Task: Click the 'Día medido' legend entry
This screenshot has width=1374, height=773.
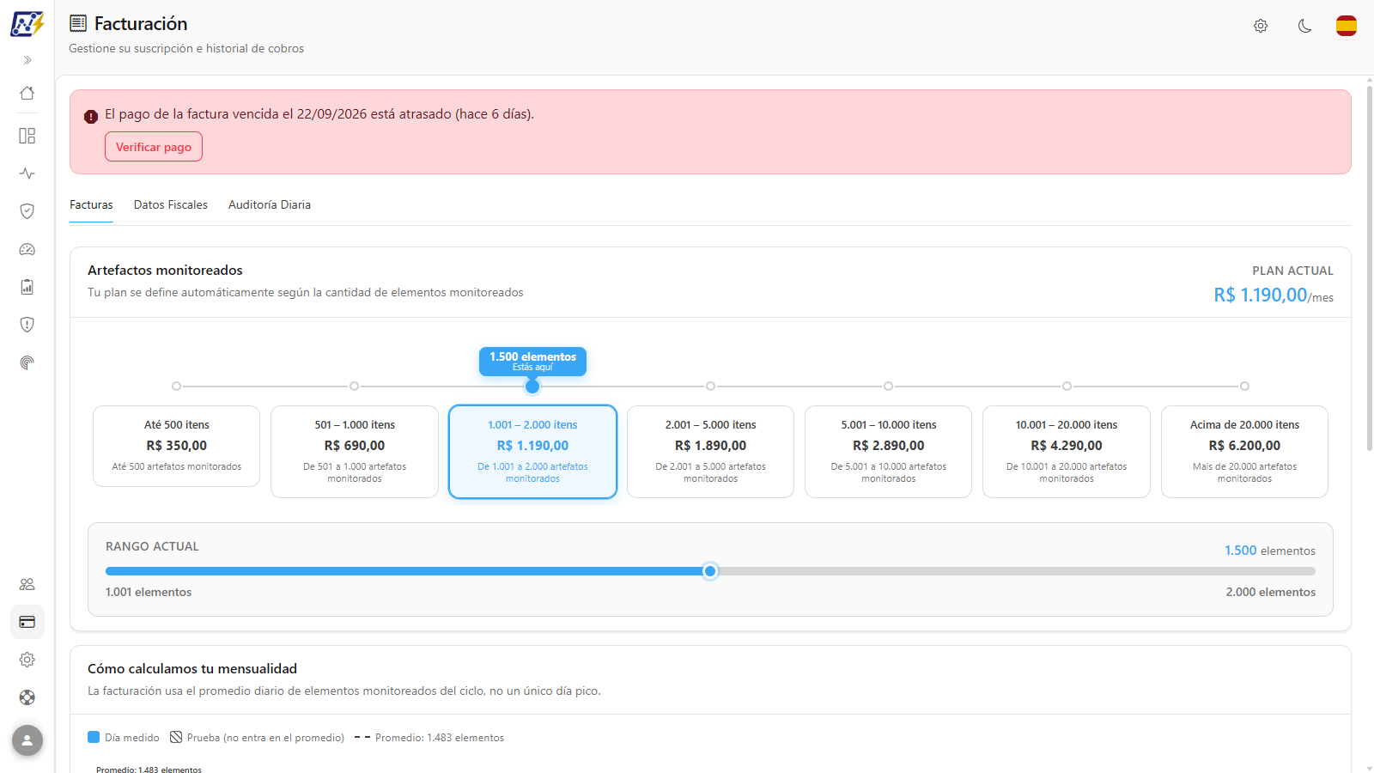Action: point(124,738)
